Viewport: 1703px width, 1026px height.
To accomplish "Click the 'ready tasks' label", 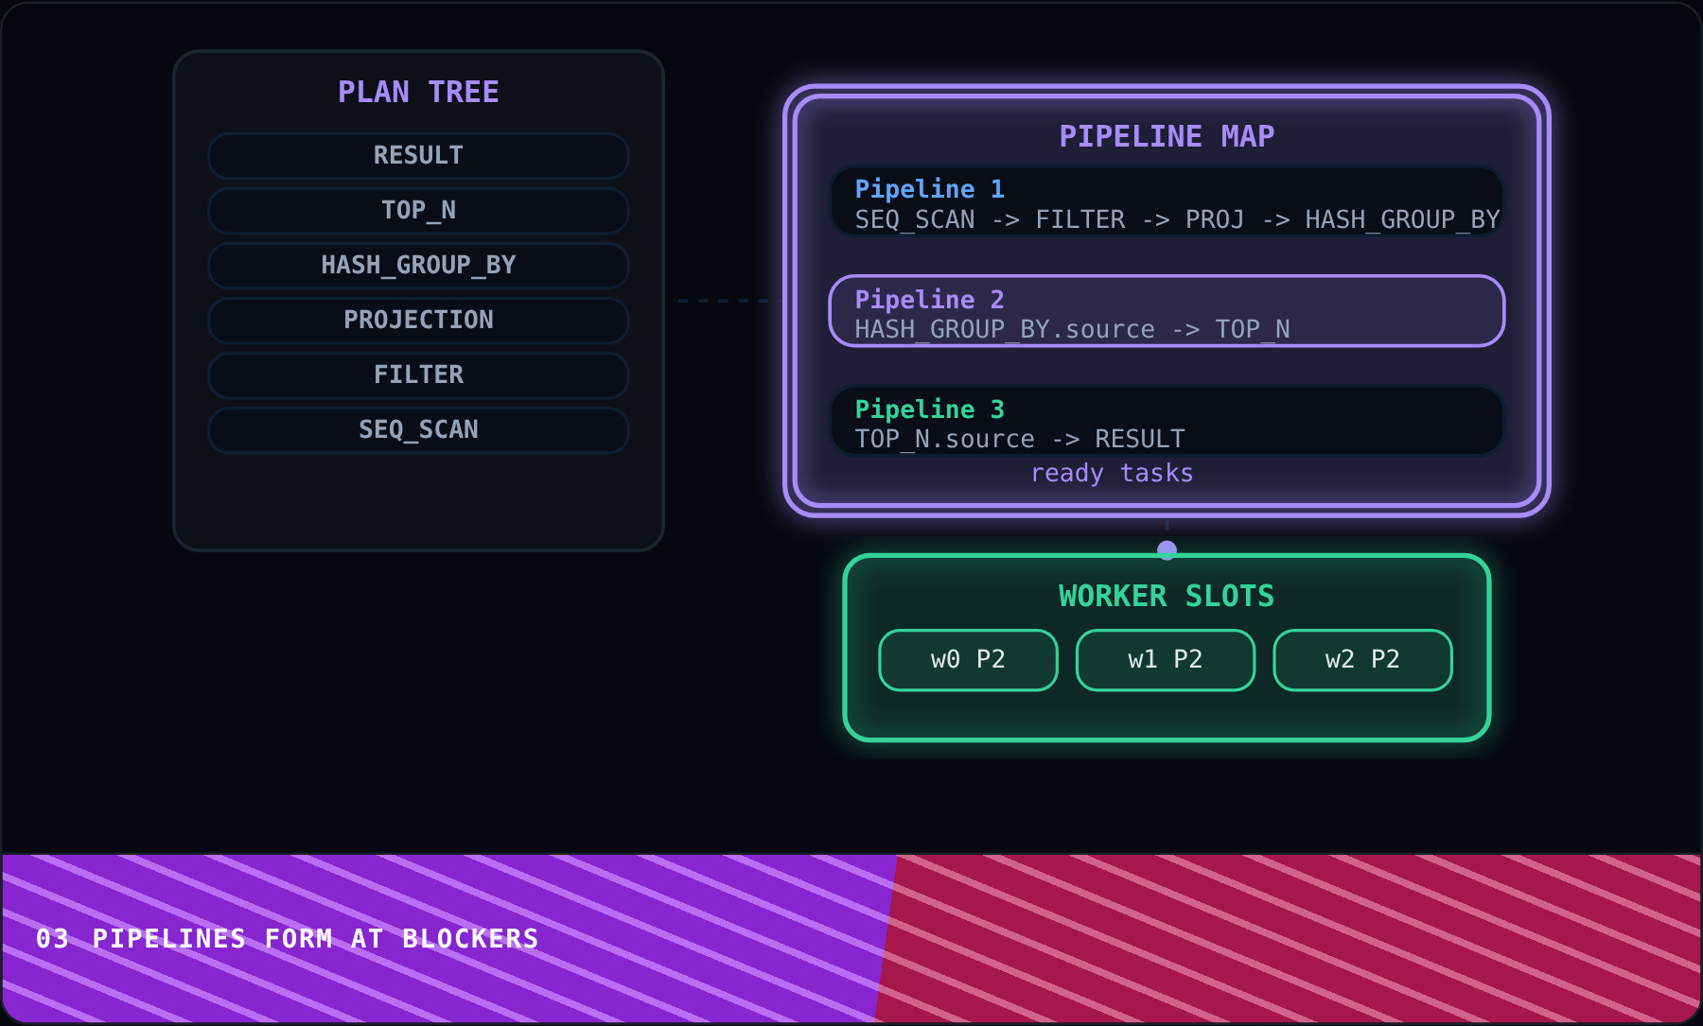I will click(x=1112, y=473).
